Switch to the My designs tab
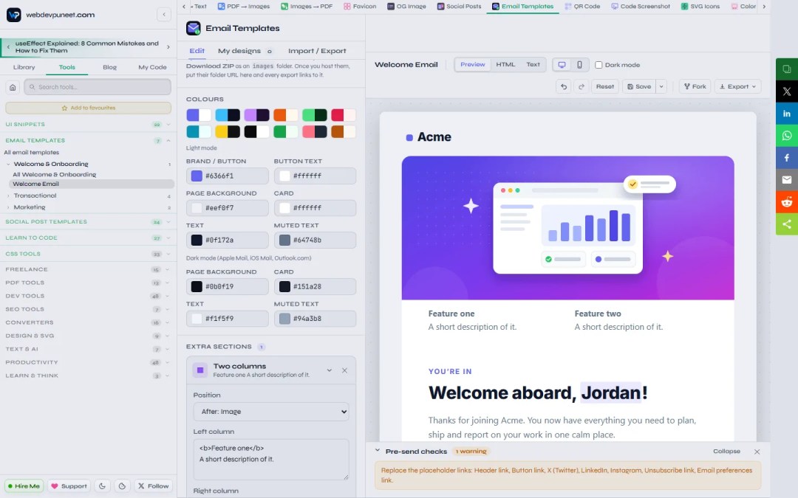This screenshot has height=498, width=798. [x=245, y=51]
